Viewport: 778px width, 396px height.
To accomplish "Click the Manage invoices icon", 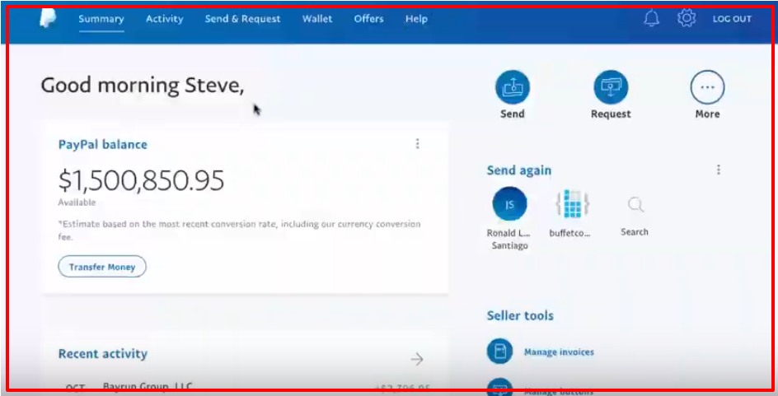I will tap(499, 352).
